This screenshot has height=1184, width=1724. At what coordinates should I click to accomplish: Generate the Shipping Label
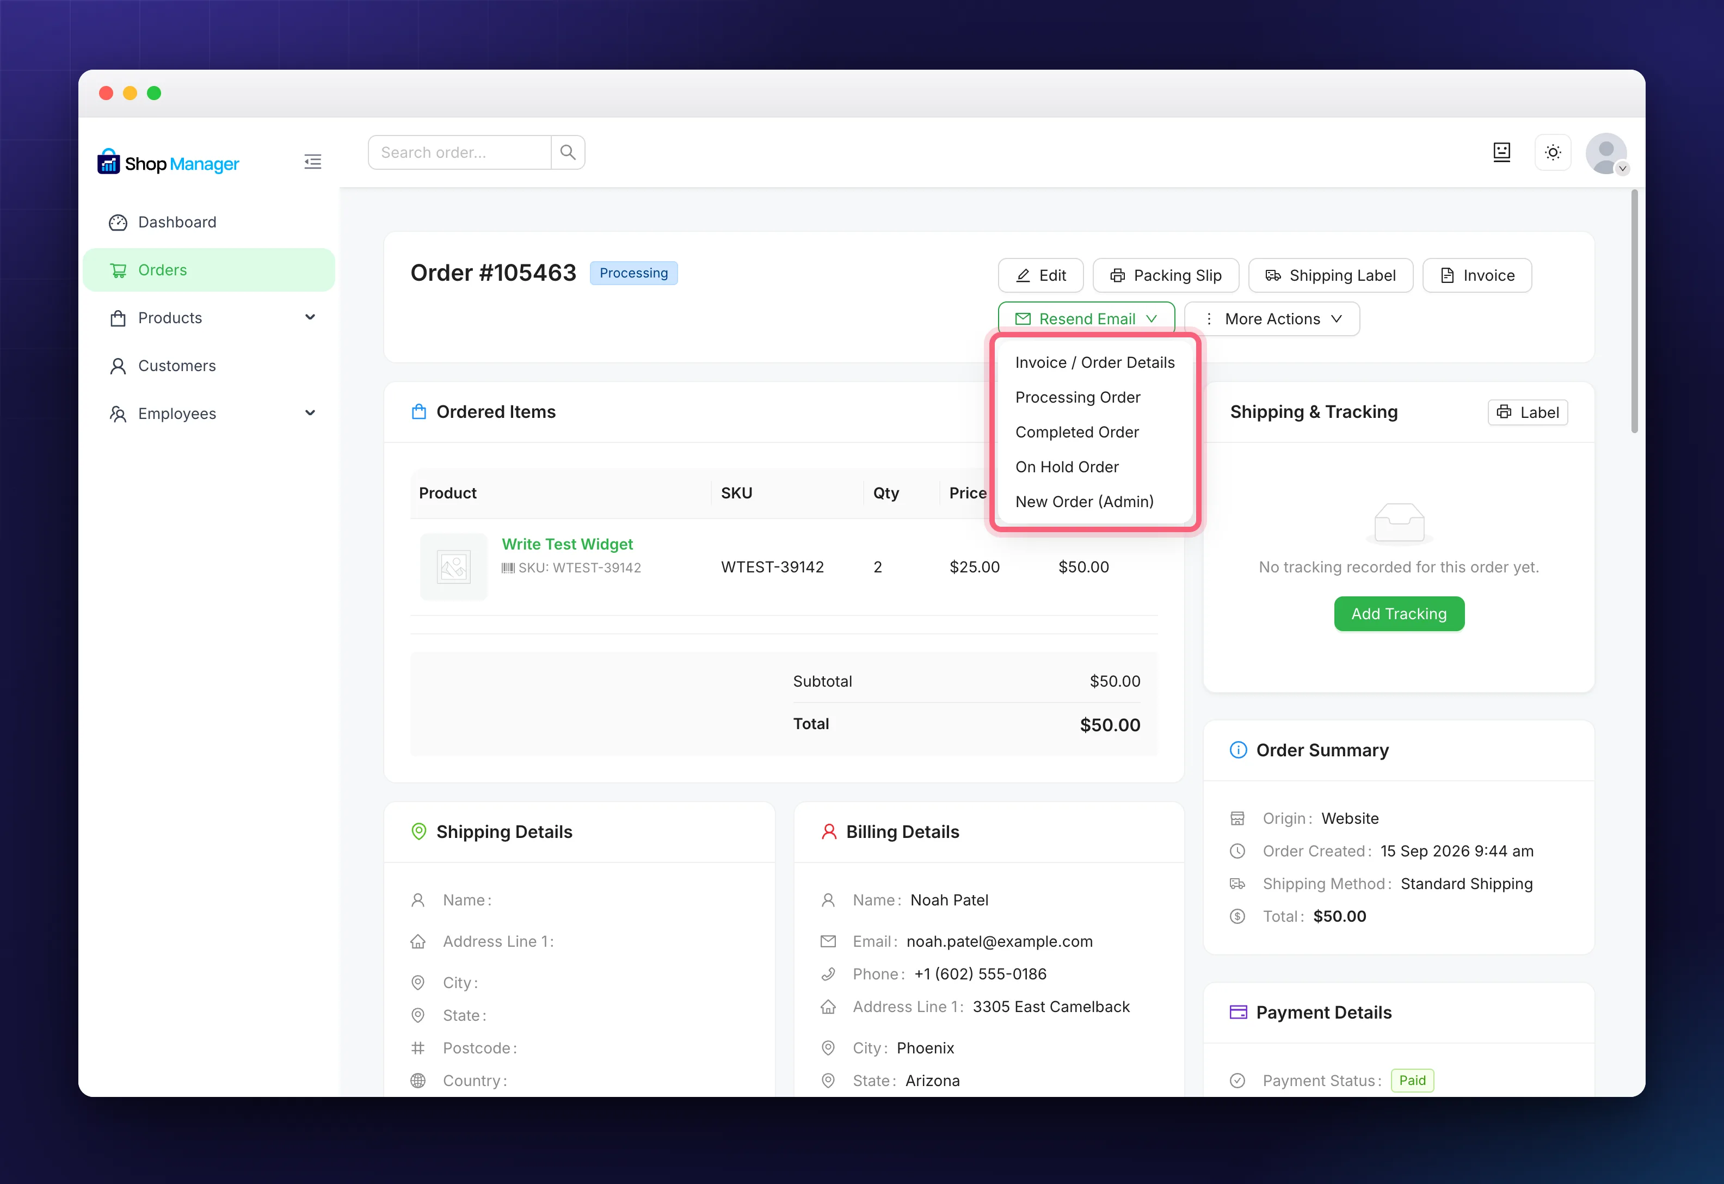[x=1330, y=275]
